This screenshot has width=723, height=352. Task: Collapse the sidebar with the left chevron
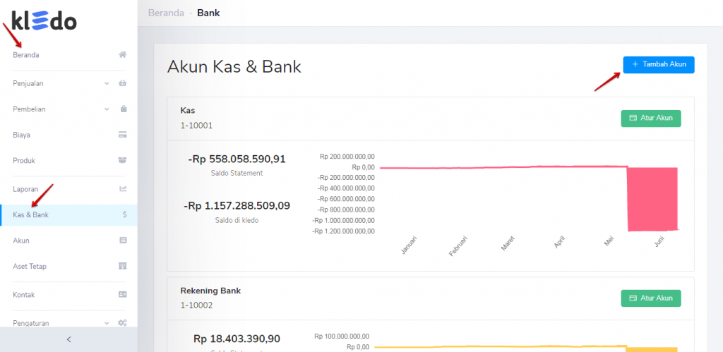pos(68,339)
